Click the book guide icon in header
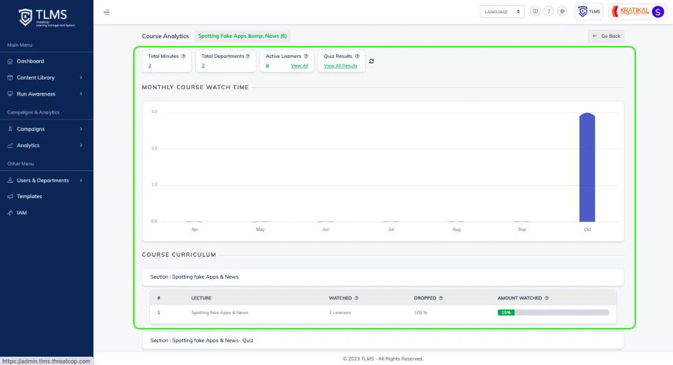673x365 pixels. [x=536, y=12]
